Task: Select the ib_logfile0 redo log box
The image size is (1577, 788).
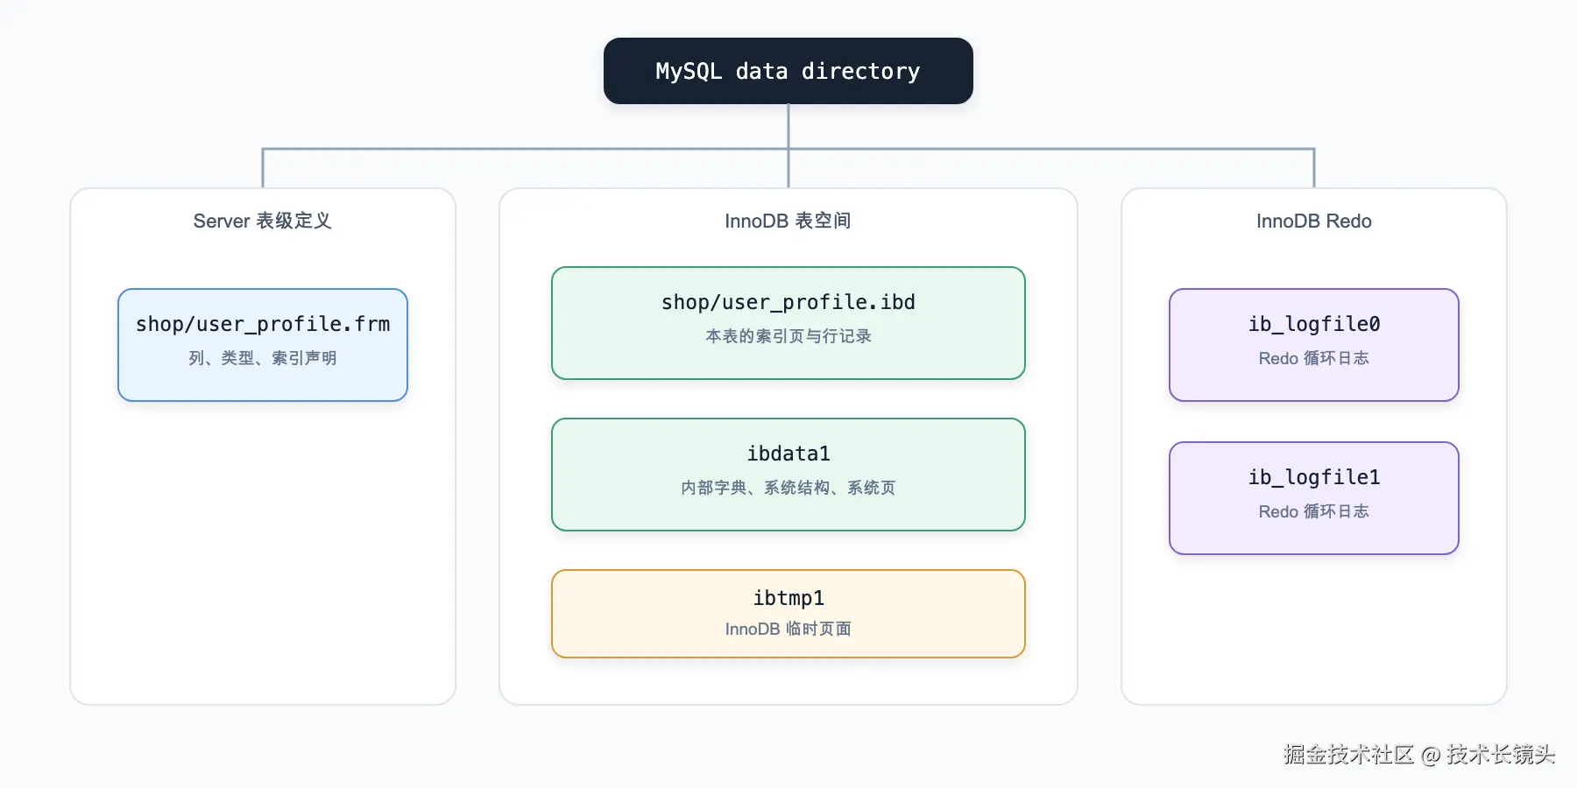Action: [1314, 345]
